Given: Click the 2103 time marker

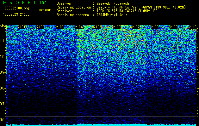Looking at the screenshot, I should (x=60, y=27).
